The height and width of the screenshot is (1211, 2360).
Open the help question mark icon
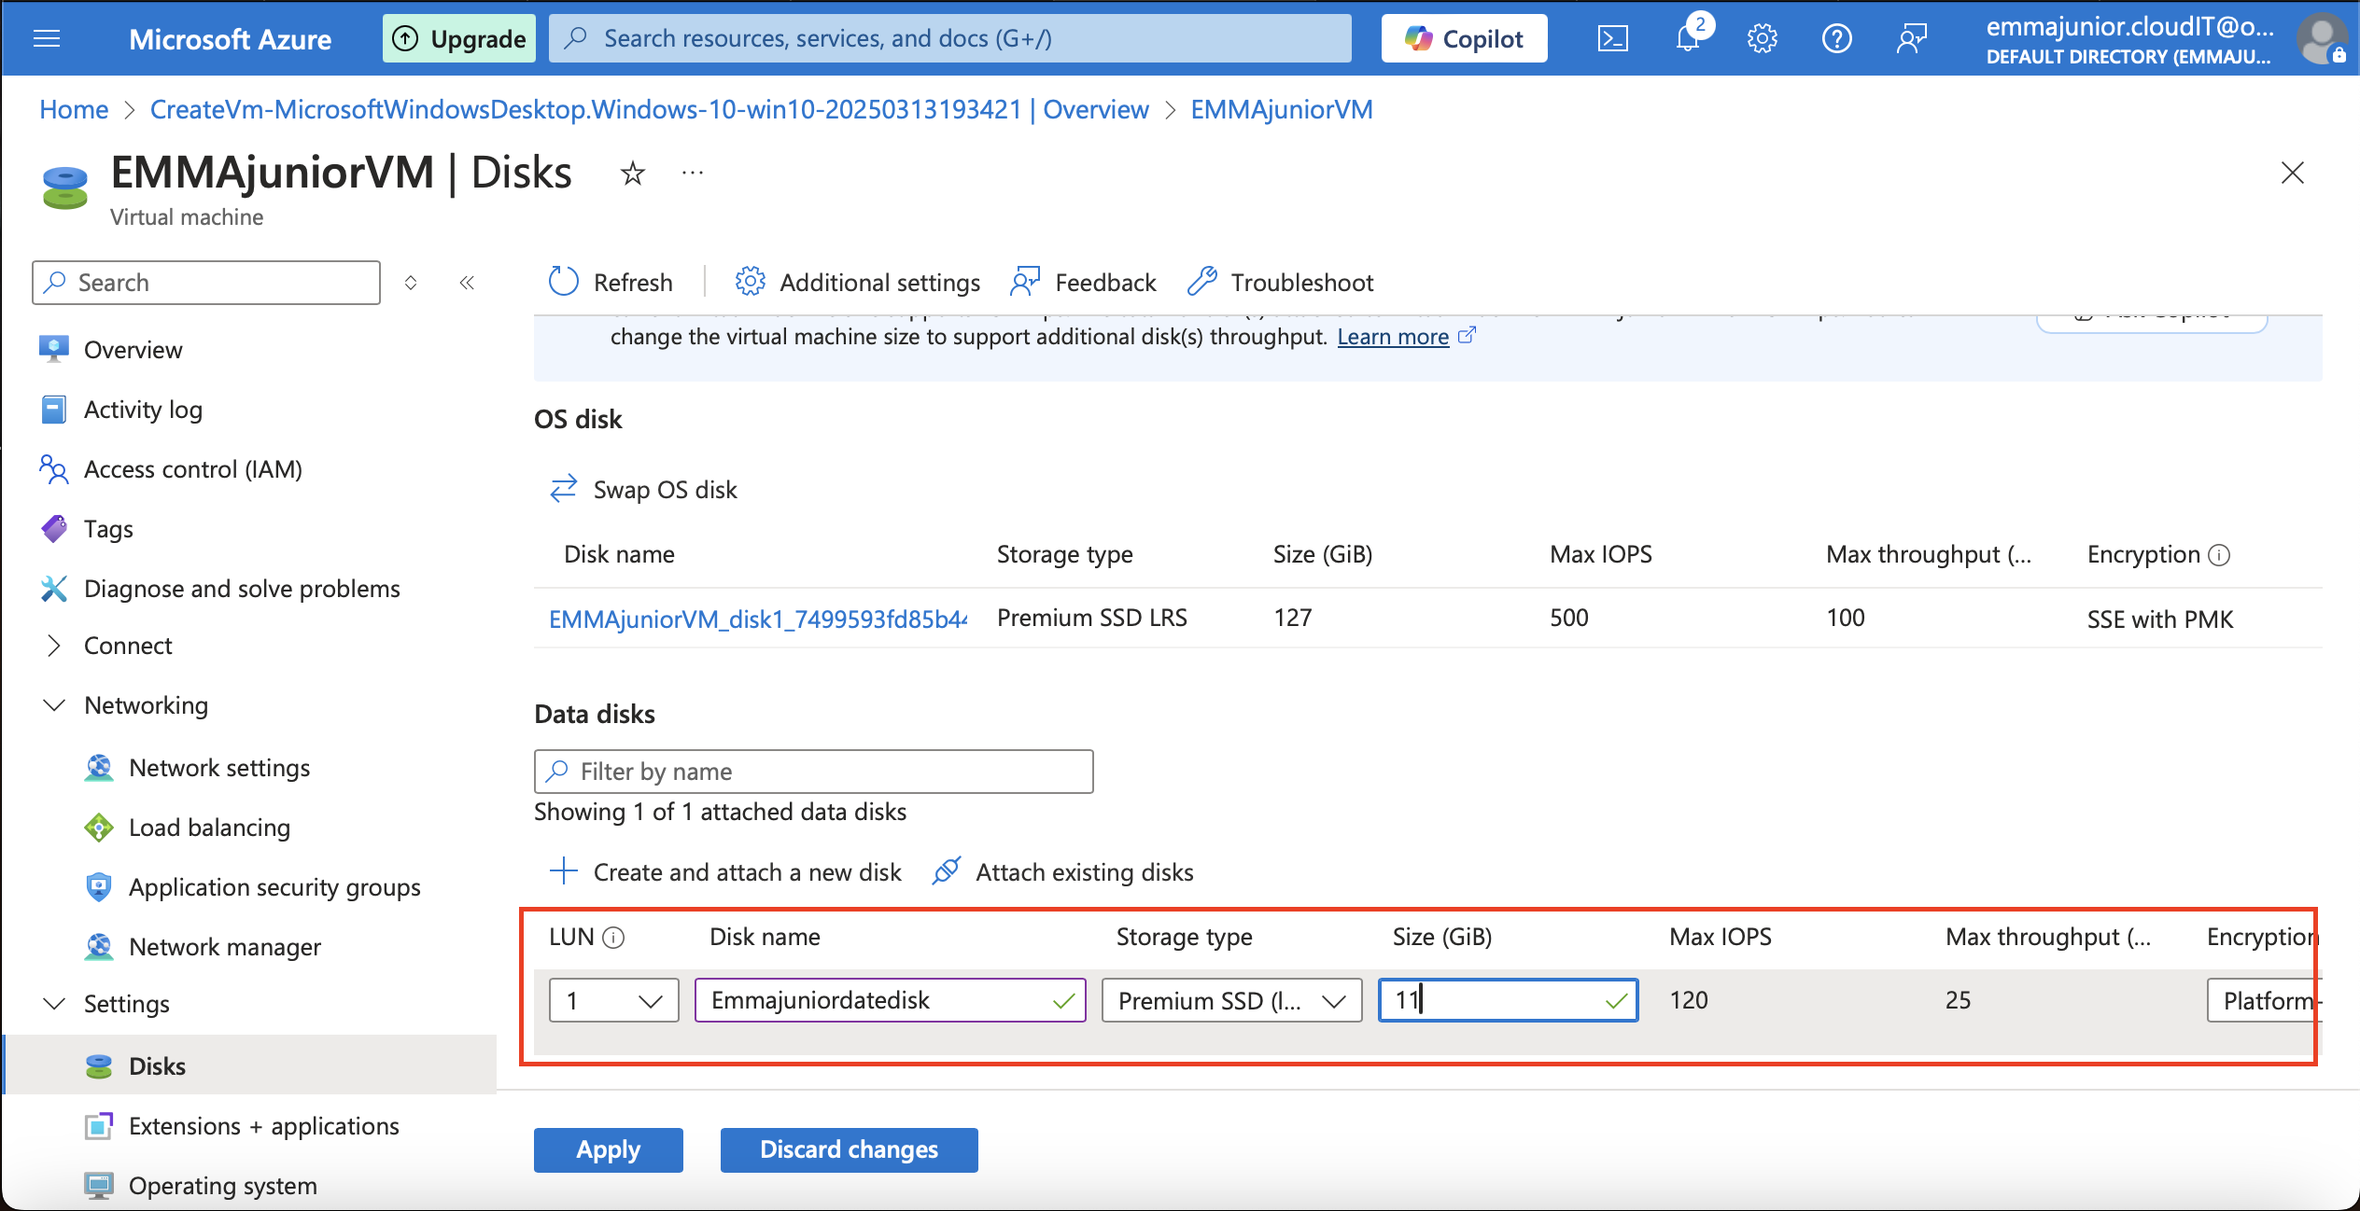pyautogui.click(x=1836, y=38)
